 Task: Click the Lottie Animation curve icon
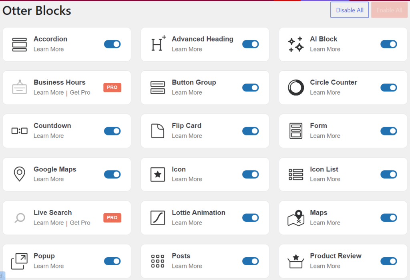pos(158,218)
